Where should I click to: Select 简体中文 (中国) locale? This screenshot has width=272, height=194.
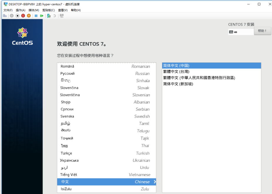(x=211, y=66)
